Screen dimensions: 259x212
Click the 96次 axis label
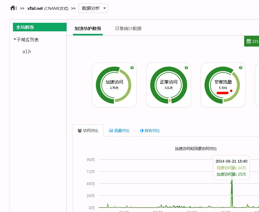pyautogui.click(x=91, y=159)
